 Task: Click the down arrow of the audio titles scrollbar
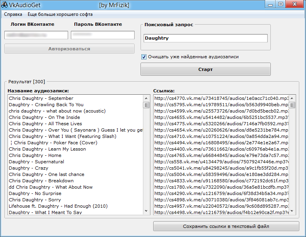click(146, 211)
